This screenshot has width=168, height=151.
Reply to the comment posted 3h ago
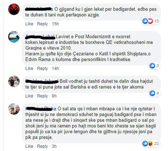(x=43, y=146)
